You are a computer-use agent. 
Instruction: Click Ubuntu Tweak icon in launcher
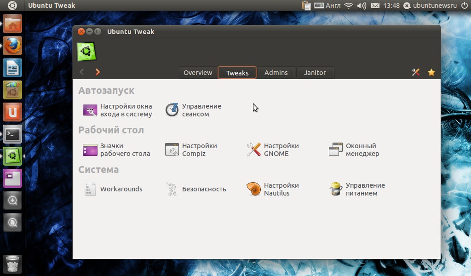coord(12,156)
